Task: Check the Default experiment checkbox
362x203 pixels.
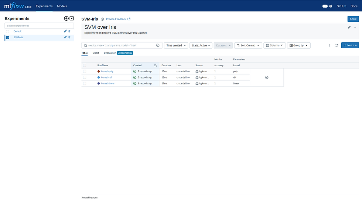Action: 8,31
